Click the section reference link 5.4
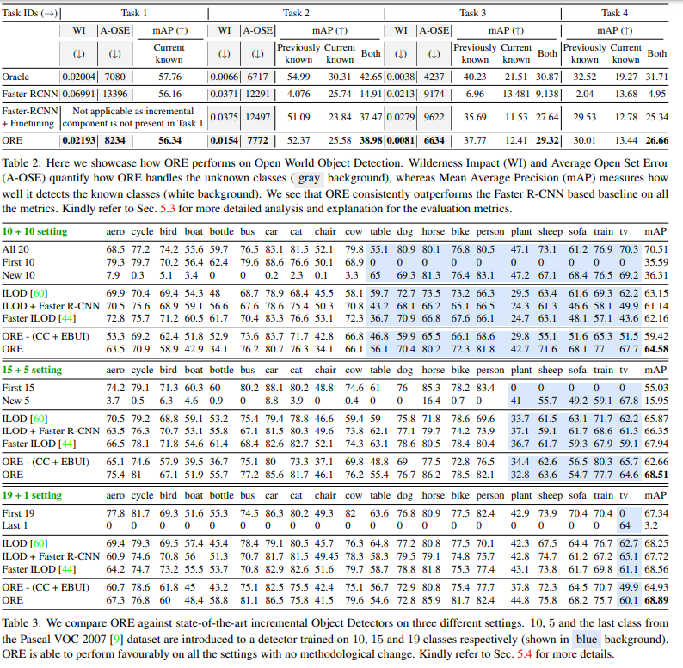 (525, 654)
